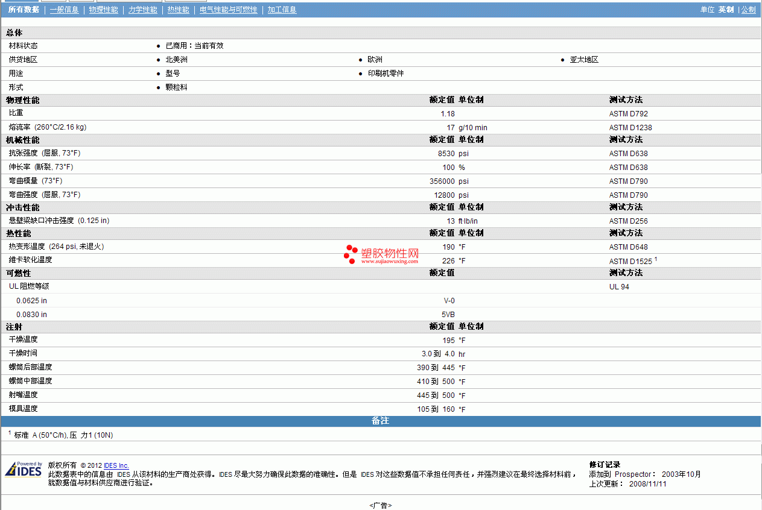Click tensile strength value 8530
Screen dimensions: 762x510
(446, 153)
